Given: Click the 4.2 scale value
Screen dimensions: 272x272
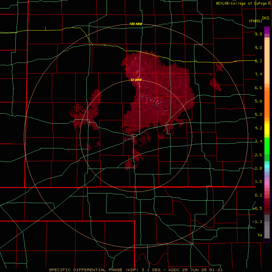Looking at the screenshot, I should click(258, 128).
